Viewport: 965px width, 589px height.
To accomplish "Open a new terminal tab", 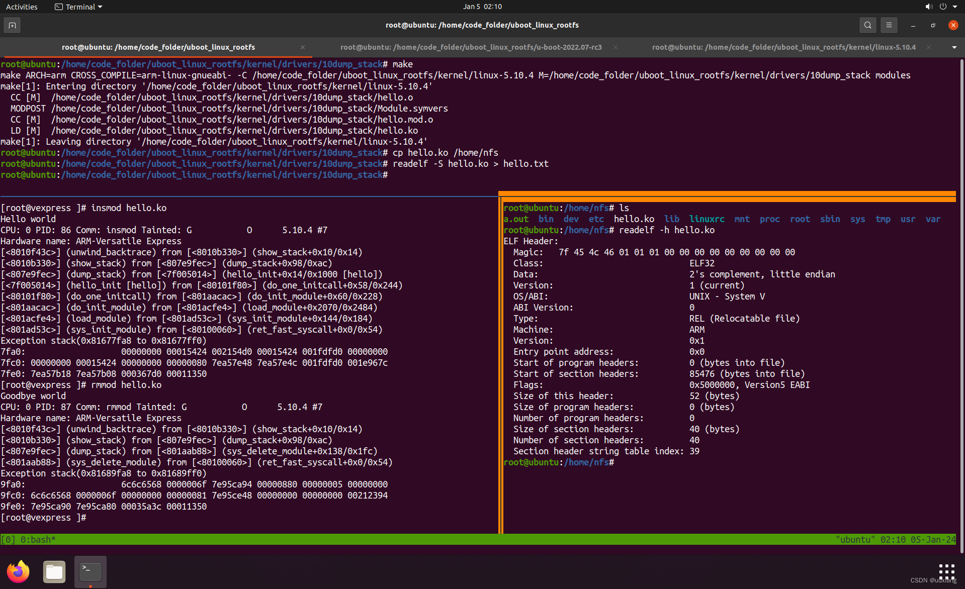I will pyautogui.click(x=12, y=25).
